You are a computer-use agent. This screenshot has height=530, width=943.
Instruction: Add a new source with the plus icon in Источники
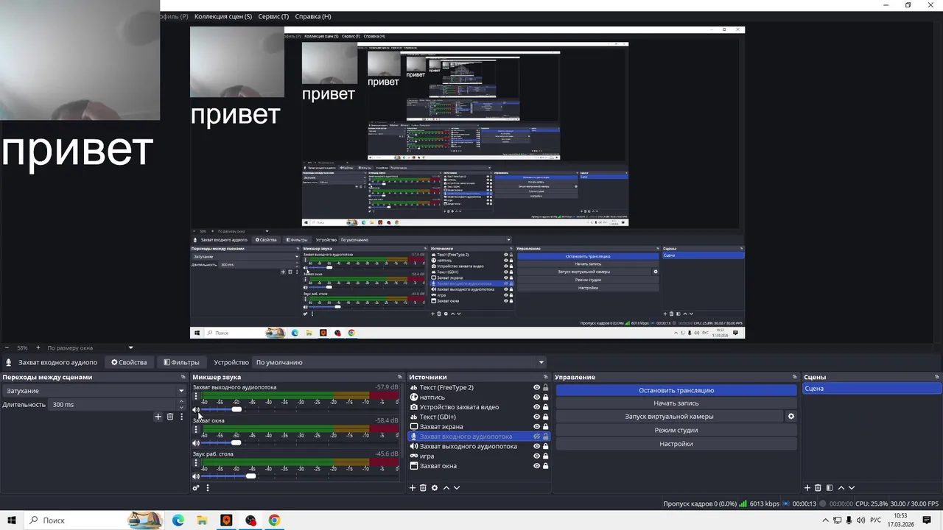point(413,488)
